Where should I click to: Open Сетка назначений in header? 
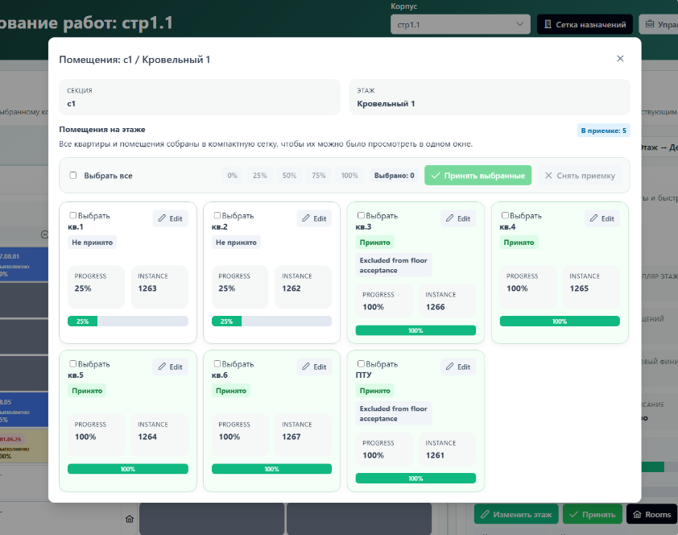(x=585, y=24)
